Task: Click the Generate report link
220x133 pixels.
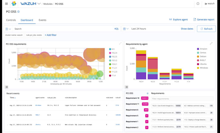Action: coord(205,19)
